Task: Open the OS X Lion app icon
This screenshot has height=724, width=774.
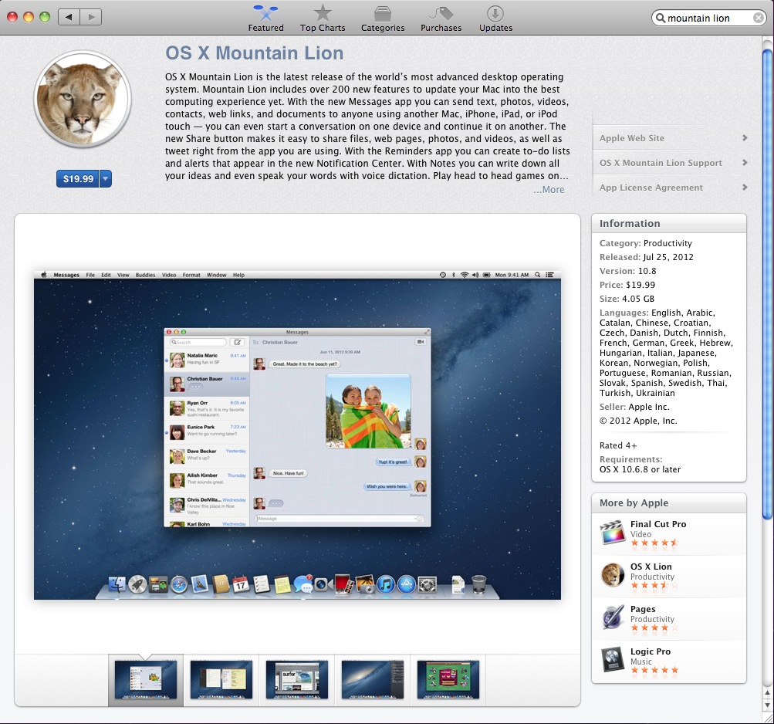Action: pos(613,576)
